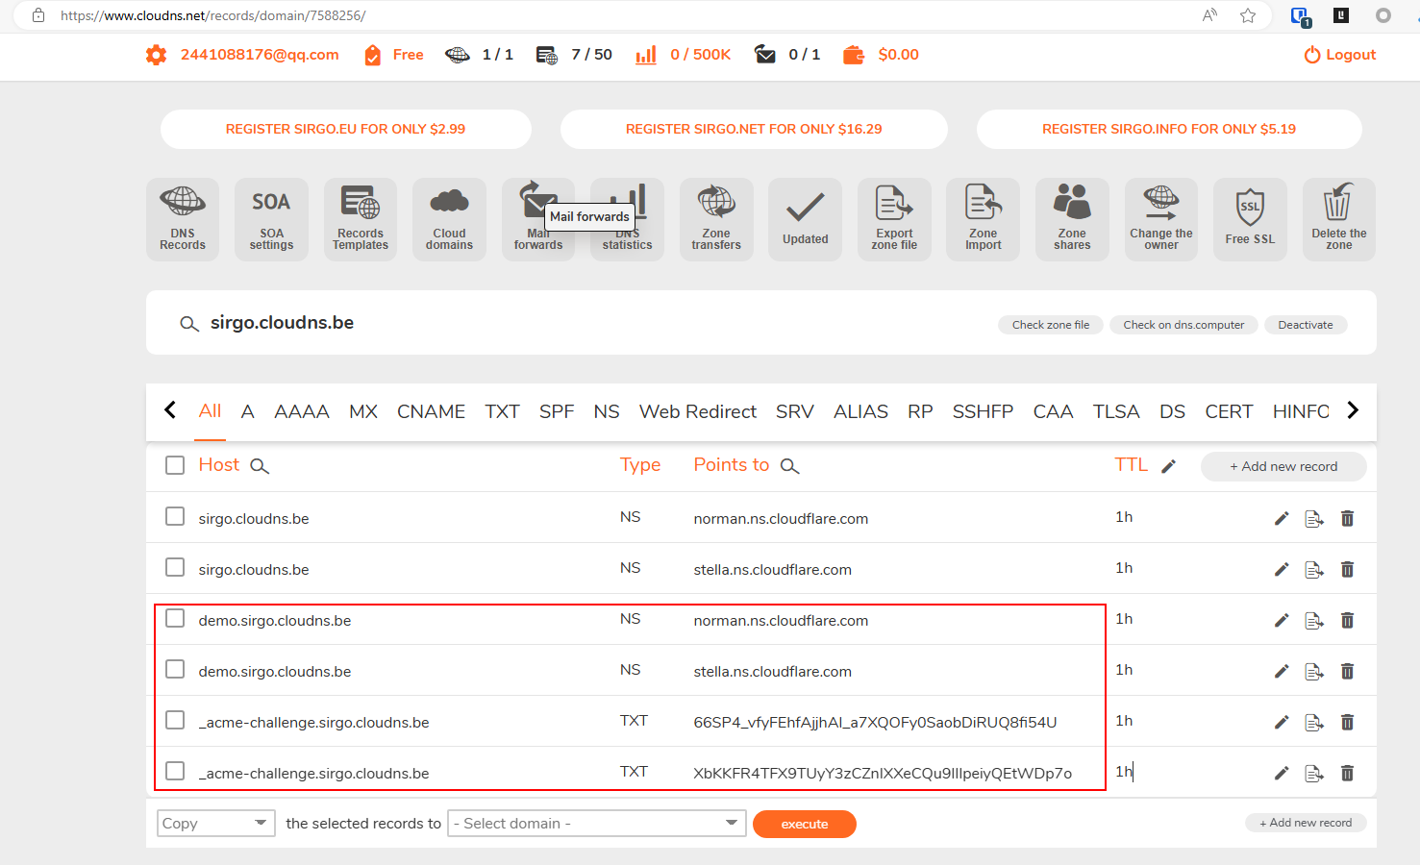Click the Check zone file button
Screen dimensions: 1420x865
tap(1050, 325)
